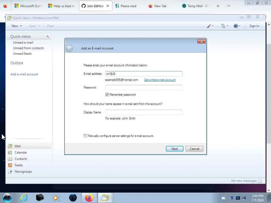This screenshot has height=203, width=271.
Task: Close the Add an E-mail Account dialog
Action: [201, 41]
